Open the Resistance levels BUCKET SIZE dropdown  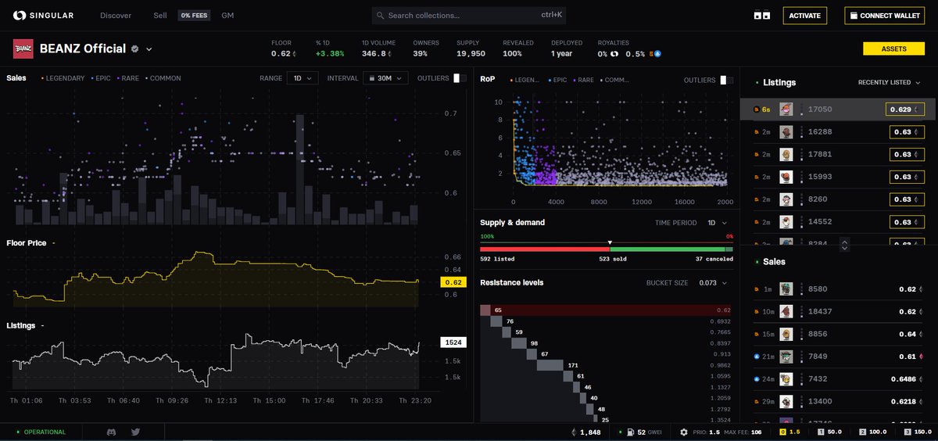713,282
